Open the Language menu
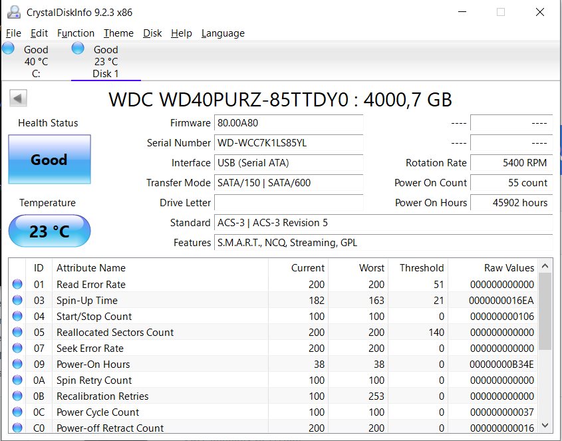The width and height of the screenshot is (562, 441). [223, 33]
